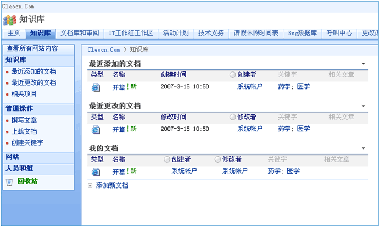Open the 网站 sidebar heading

click(x=13, y=157)
